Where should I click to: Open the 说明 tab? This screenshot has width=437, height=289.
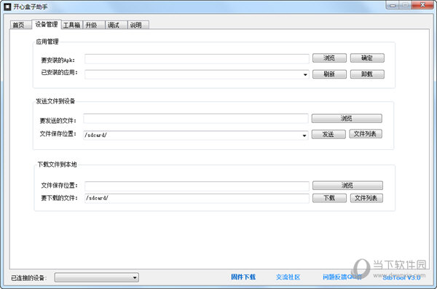(x=138, y=25)
